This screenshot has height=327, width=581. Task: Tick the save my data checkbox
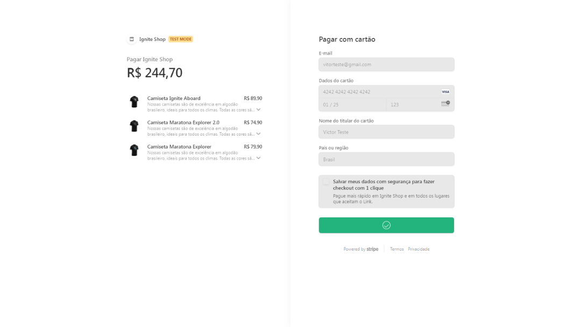click(325, 181)
